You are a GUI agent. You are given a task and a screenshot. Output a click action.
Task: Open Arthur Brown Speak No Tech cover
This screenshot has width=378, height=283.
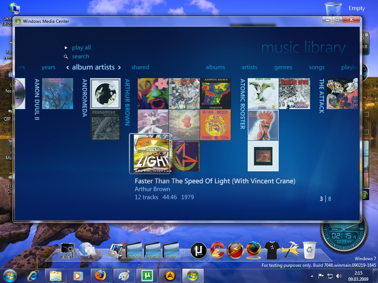[216, 125]
